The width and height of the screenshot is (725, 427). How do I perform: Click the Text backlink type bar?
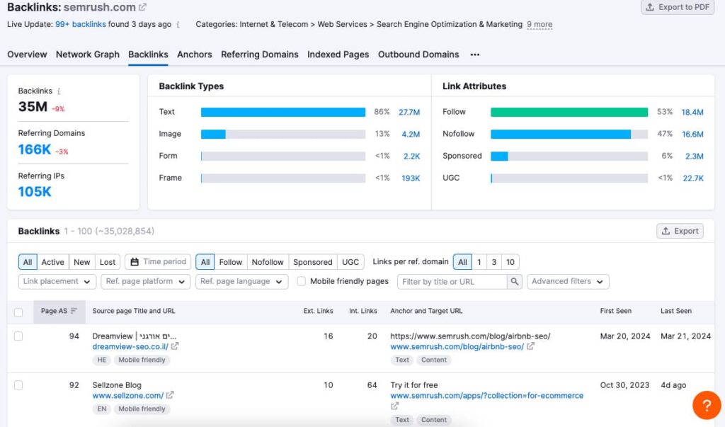[x=283, y=112]
